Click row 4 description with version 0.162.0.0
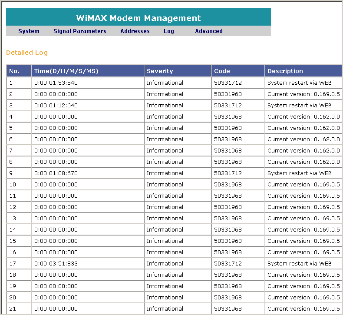This screenshot has height=315, width=343. coord(303,116)
